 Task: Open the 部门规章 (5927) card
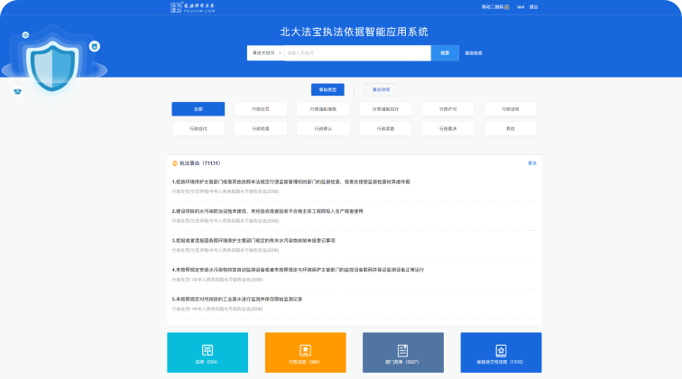click(403, 353)
